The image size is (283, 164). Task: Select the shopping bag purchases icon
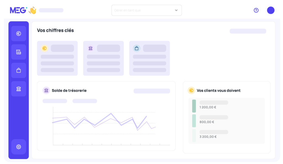(x=19, y=70)
